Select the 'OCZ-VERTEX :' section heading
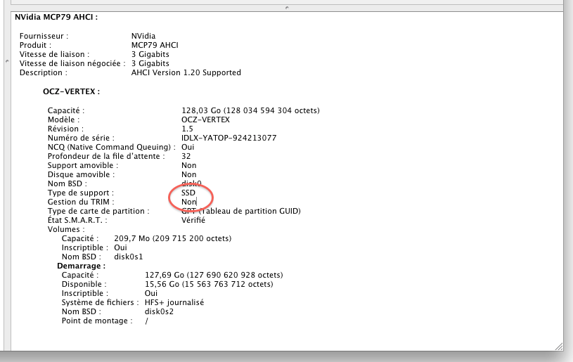573x362 pixels. click(71, 91)
